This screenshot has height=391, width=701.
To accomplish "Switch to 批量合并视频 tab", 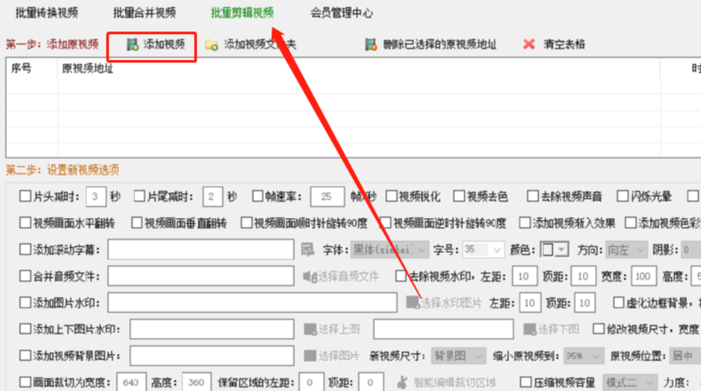I will point(144,12).
